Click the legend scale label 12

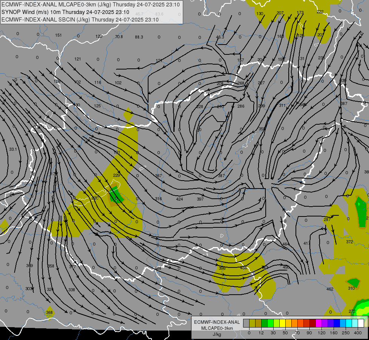pos(261,333)
